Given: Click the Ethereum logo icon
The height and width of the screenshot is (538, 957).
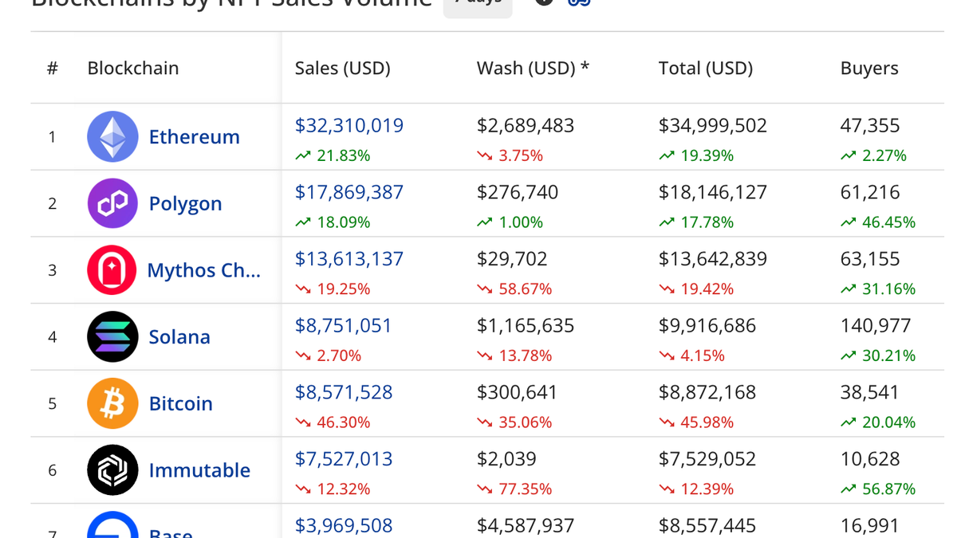Looking at the screenshot, I should (x=112, y=136).
